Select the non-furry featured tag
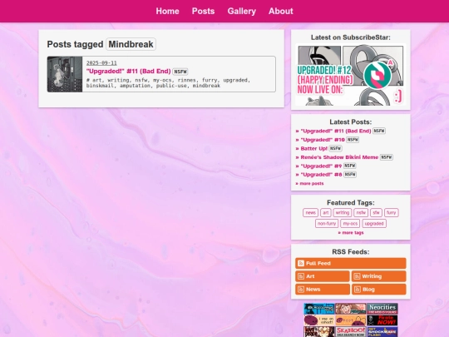The height and width of the screenshot is (337, 449). (x=327, y=224)
